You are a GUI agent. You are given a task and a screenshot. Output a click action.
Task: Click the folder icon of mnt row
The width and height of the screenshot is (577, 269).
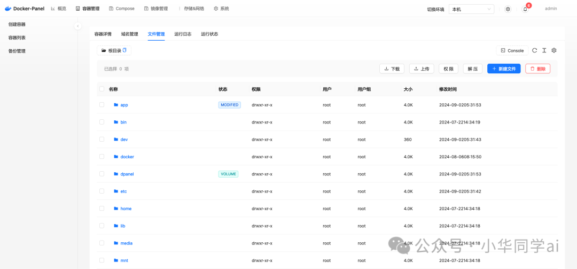[x=116, y=260]
